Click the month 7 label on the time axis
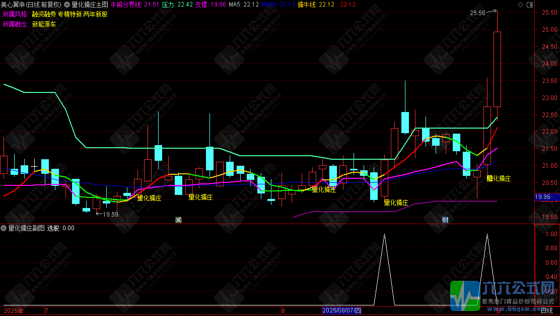Viewport: 560px width, 316px height. click(x=46, y=311)
